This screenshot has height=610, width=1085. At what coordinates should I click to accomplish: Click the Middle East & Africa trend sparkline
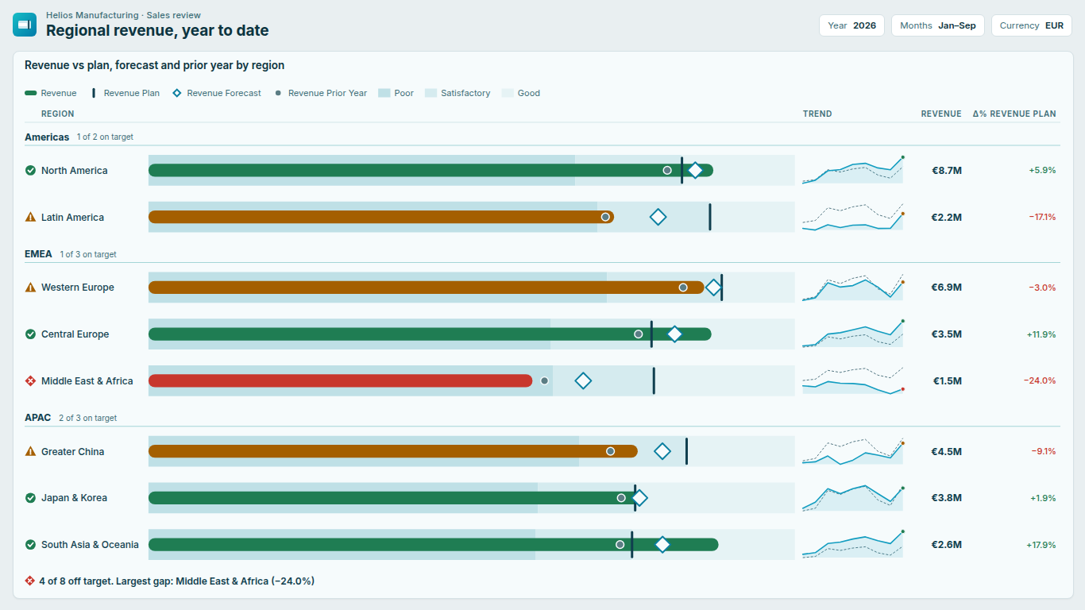[853, 380]
